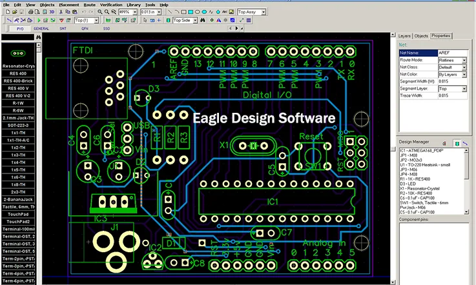Open the 3D preview icon
This screenshot has height=285, width=476.
[52, 12]
